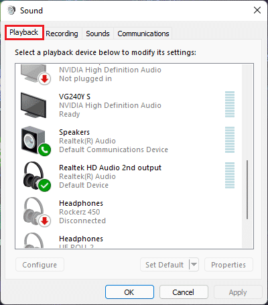This screenshot has width=268, height=305.
Task: Click the 'Select a playback device below' instruction text
Action: [x=105, y=52]
